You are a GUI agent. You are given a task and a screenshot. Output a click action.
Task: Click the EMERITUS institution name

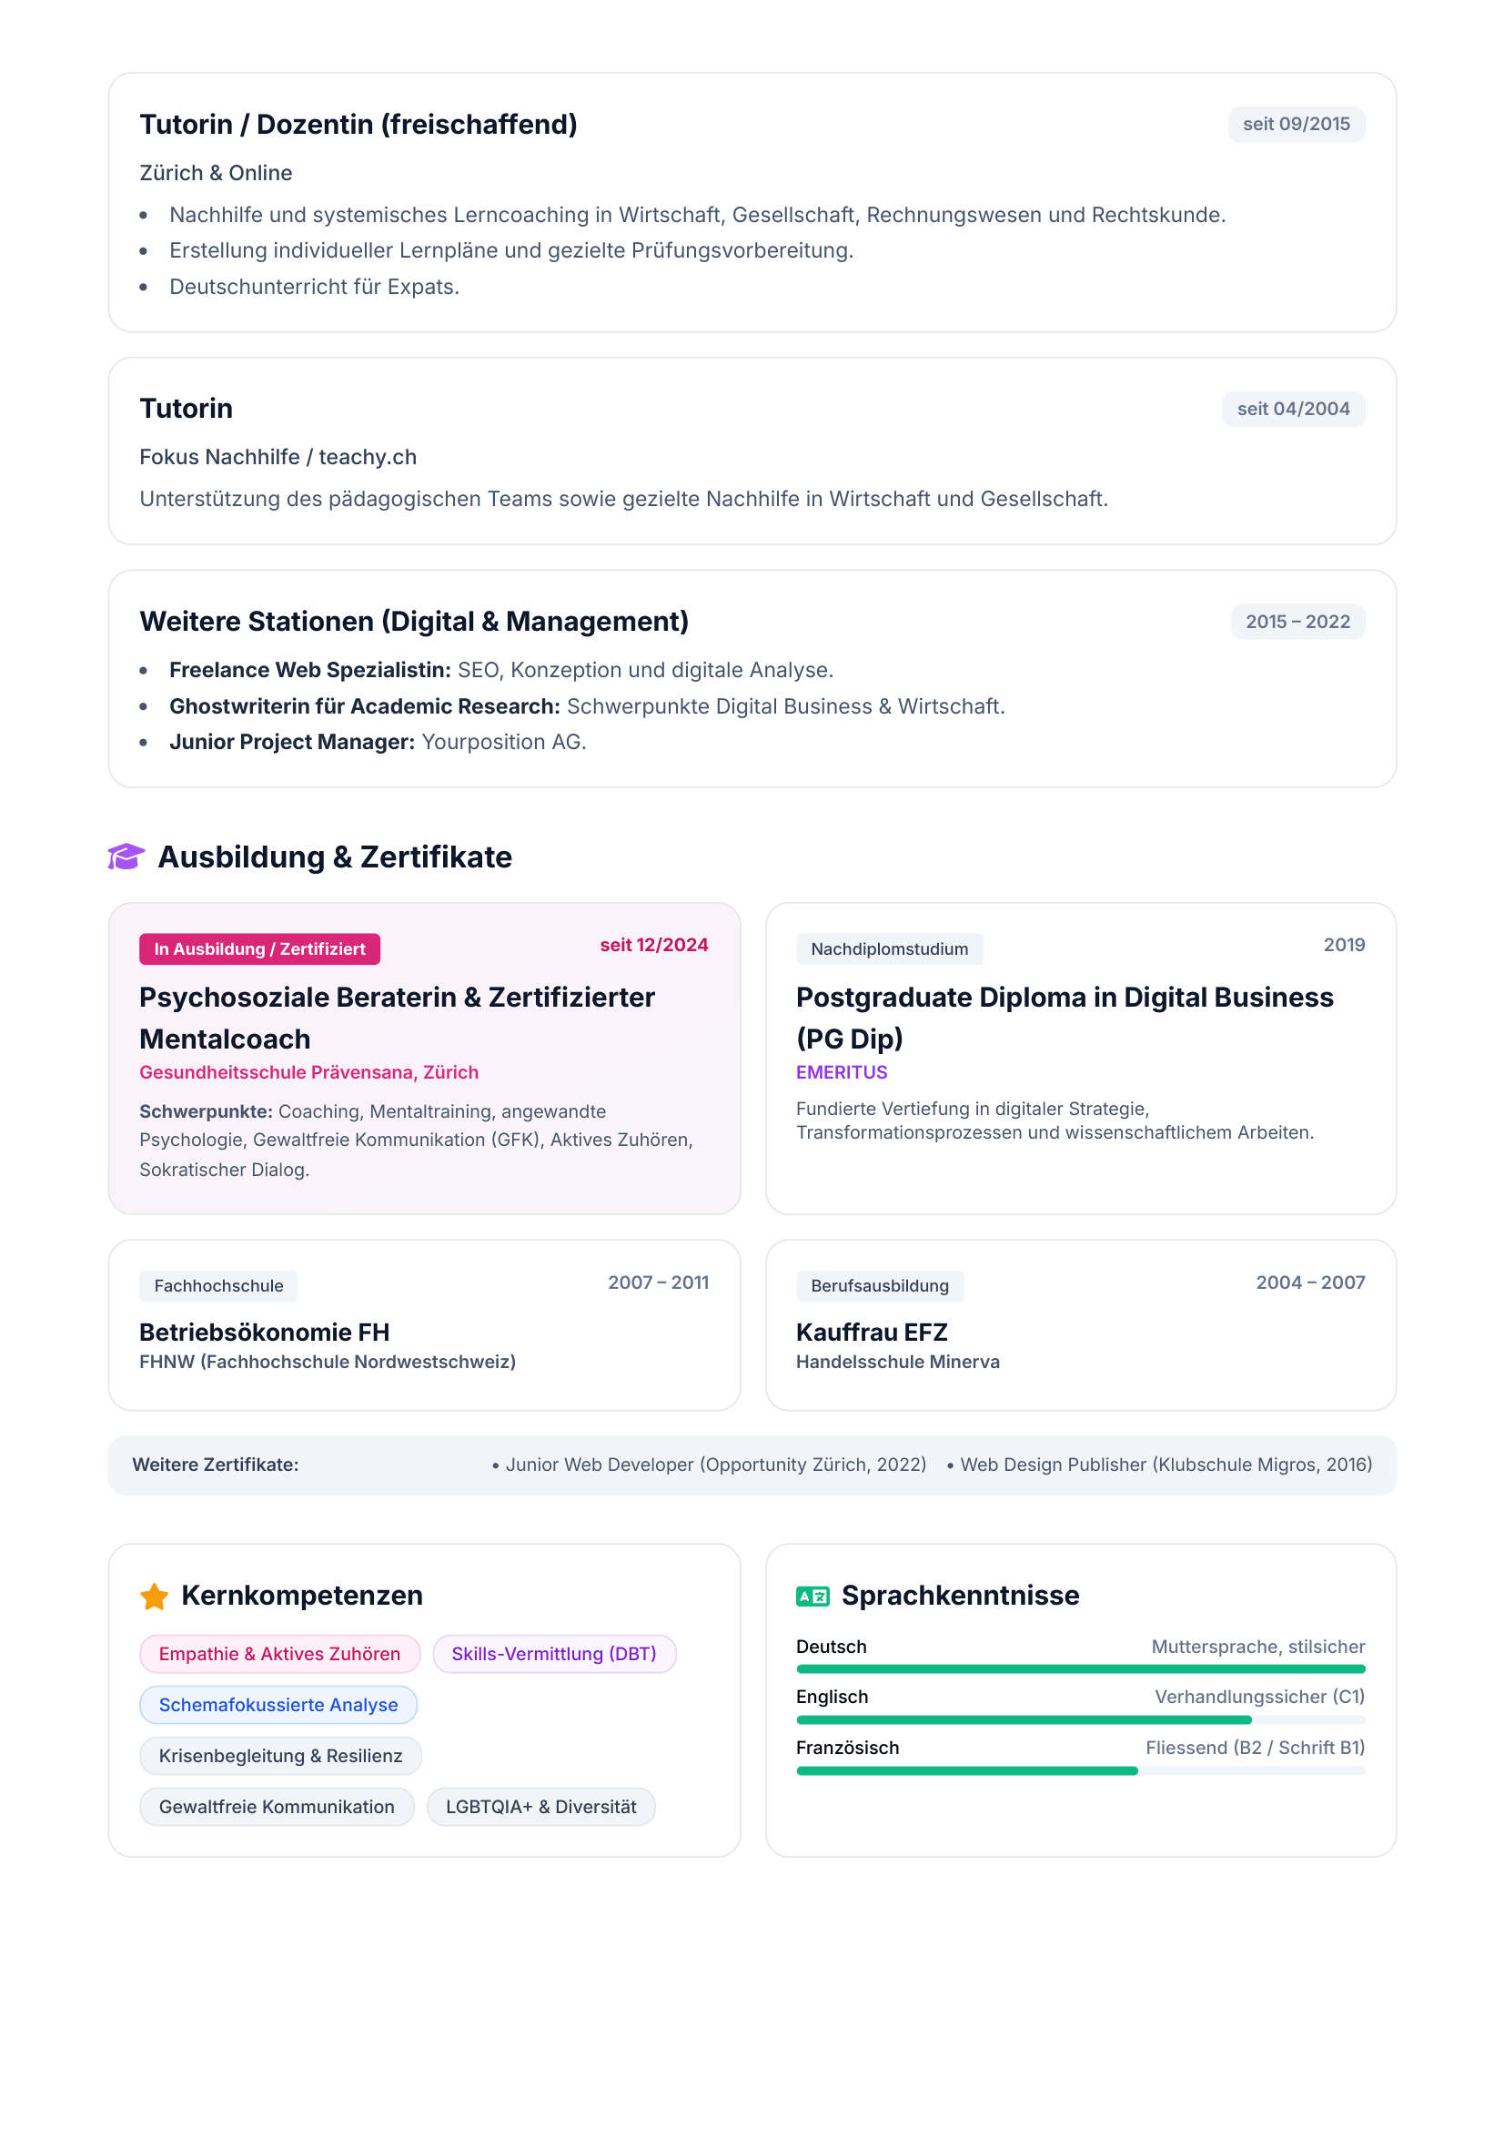point(842,1072)
